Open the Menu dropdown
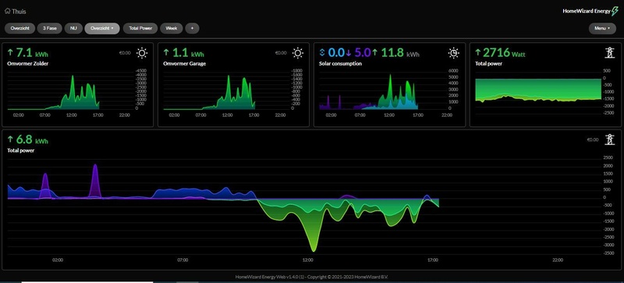 click(x=602, y=28)
